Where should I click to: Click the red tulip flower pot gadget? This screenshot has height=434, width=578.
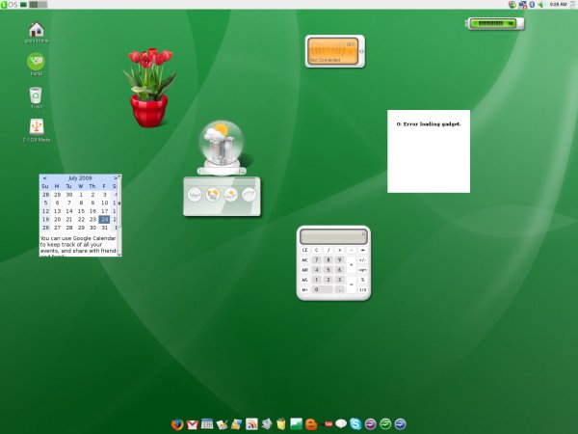click(149, 88)
